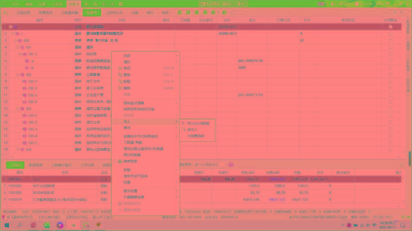
Task: Click the 导入Excel数据 icon in submenu
Action: (183, 123)
